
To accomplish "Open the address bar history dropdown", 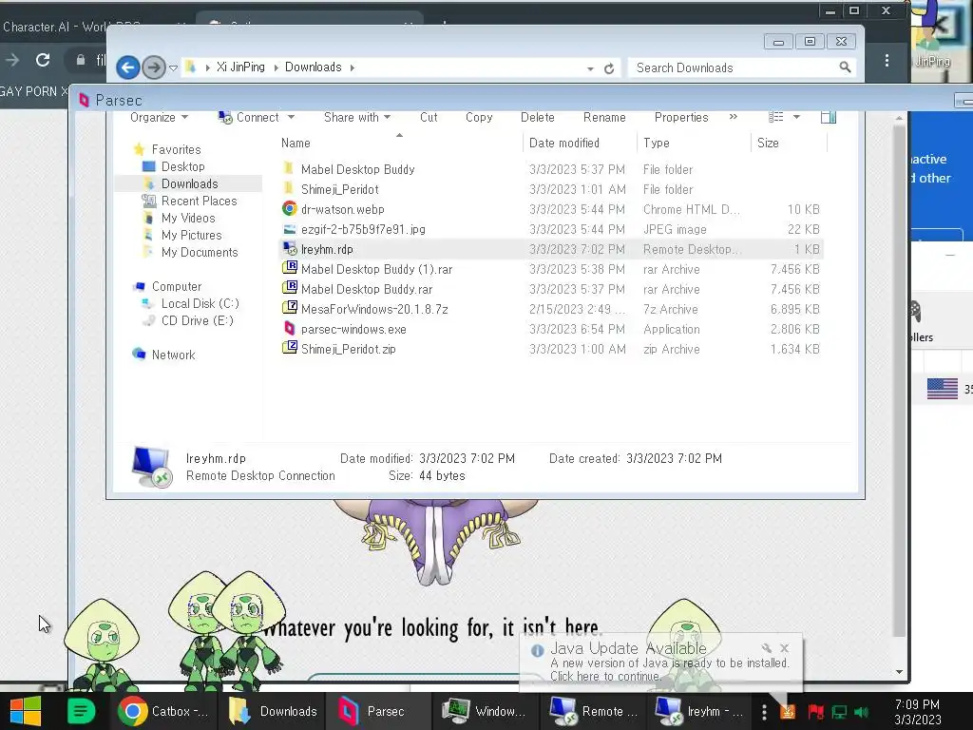I will click(590, 68).
